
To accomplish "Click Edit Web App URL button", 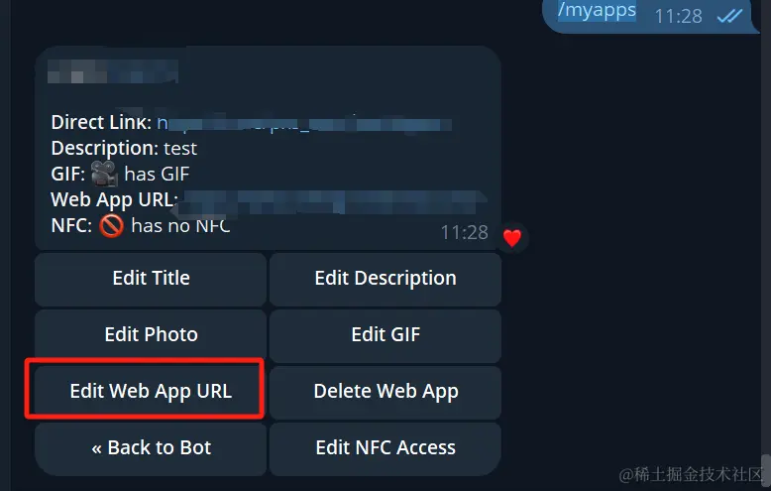I will pyautogui.click(x=151, y=392).
